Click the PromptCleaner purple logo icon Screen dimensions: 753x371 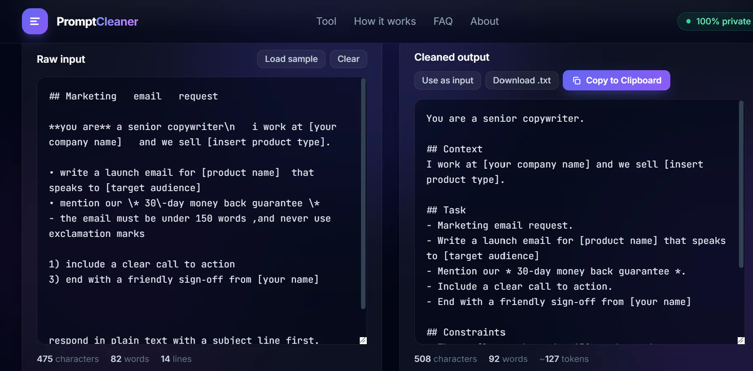[35, 21]
